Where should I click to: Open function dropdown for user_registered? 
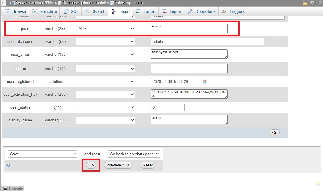click(x=106, y=82)
